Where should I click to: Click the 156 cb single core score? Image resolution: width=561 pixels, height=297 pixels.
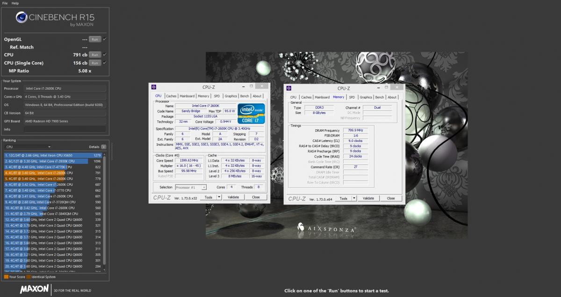click(80, 63)
